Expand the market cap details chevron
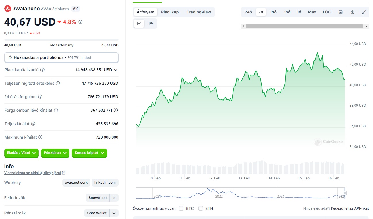Viewport: 373px width, 219px height. (116, 70)
